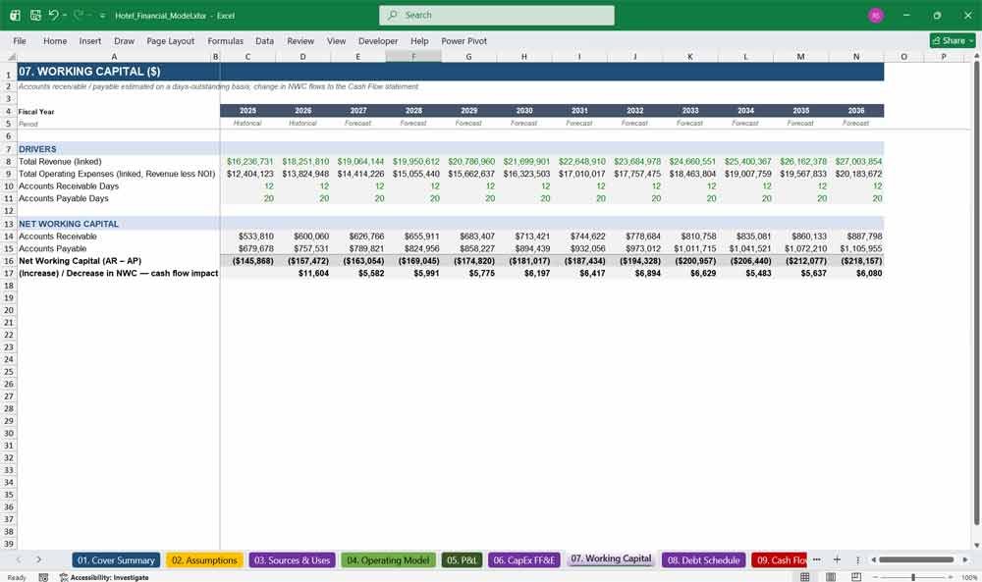Switch to the Home ribbon tab
Screen dimensions: 982x582
click(x=55, y=40)
